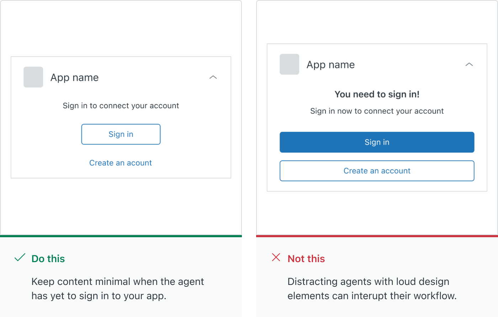498x317 pixels.
Task: Click 'Sign in to connect your account' text
Action: coord(121,106)
